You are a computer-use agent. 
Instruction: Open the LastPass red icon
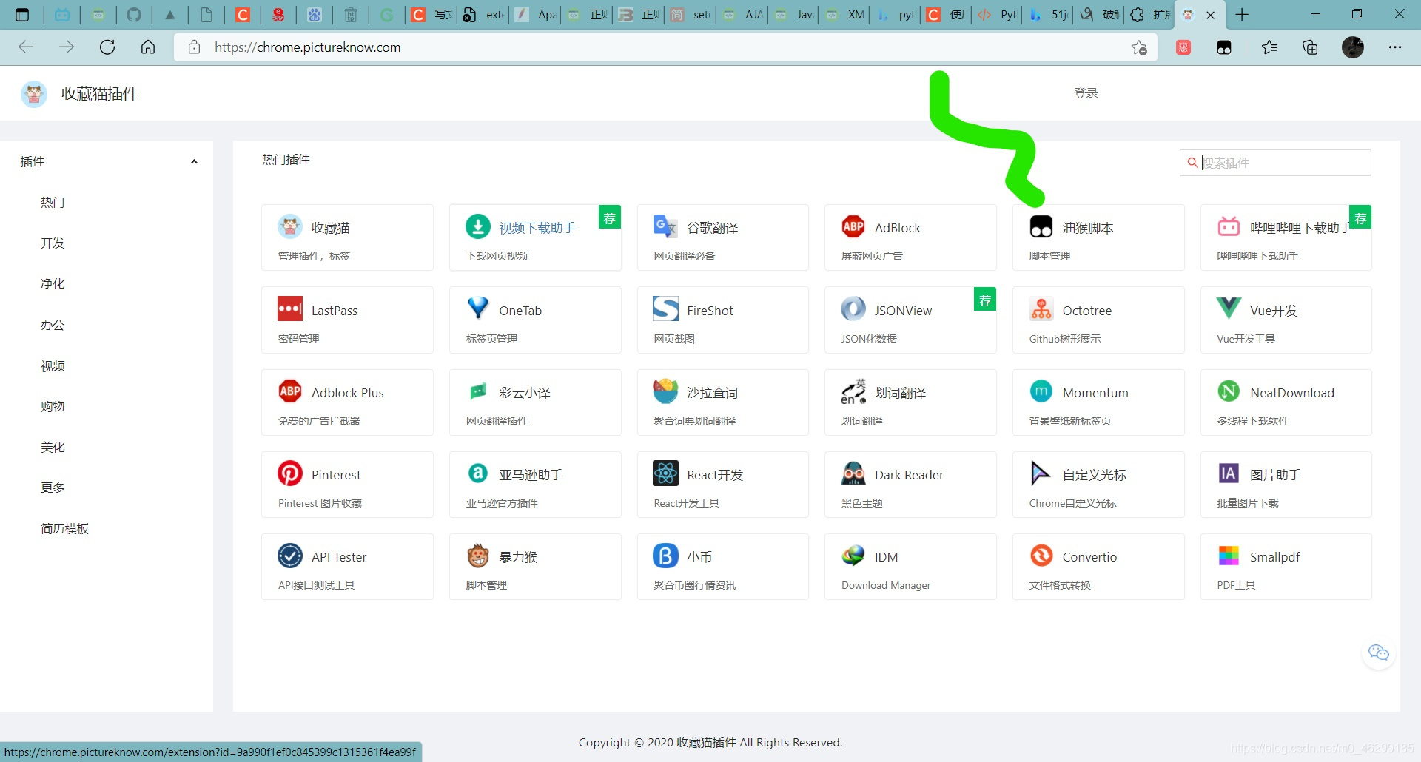tap(290, 309)
